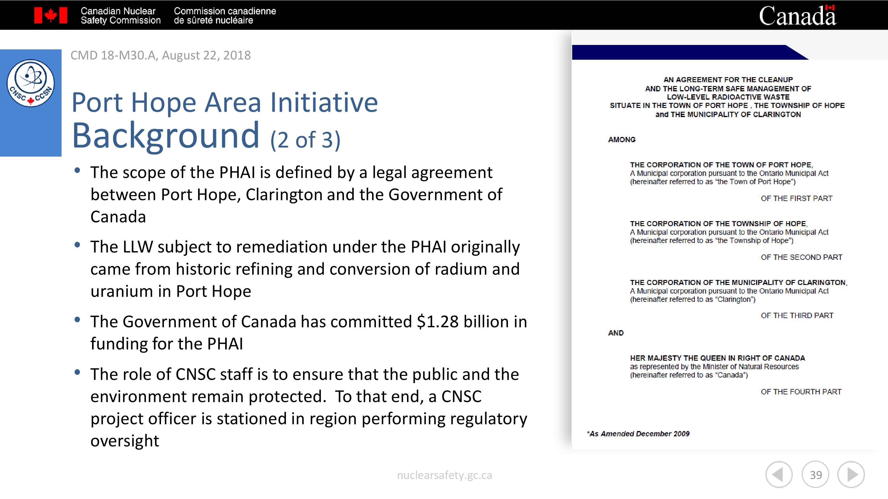Click the word 'AMONG' in the document
888x499 pixels.
[622, 140]
